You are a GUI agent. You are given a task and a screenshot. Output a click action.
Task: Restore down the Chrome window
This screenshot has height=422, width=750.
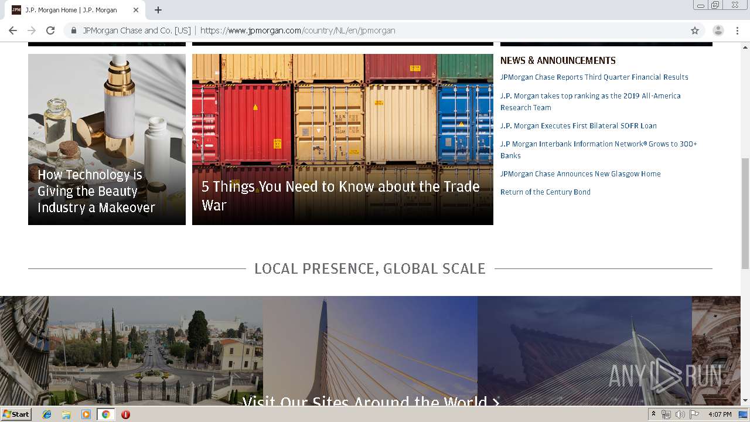coord(715,5)
